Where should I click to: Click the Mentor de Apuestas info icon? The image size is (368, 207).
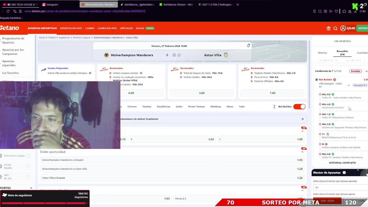point(344,172)
